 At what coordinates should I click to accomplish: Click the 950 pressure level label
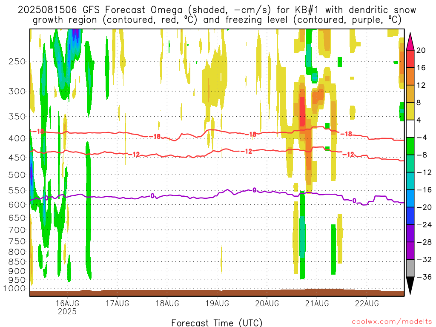point(17,280)
